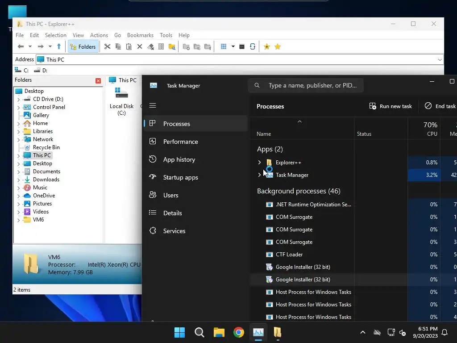Close the Folders pane with red X
Viewport: 457px width, 343px height.
[98, 81]
